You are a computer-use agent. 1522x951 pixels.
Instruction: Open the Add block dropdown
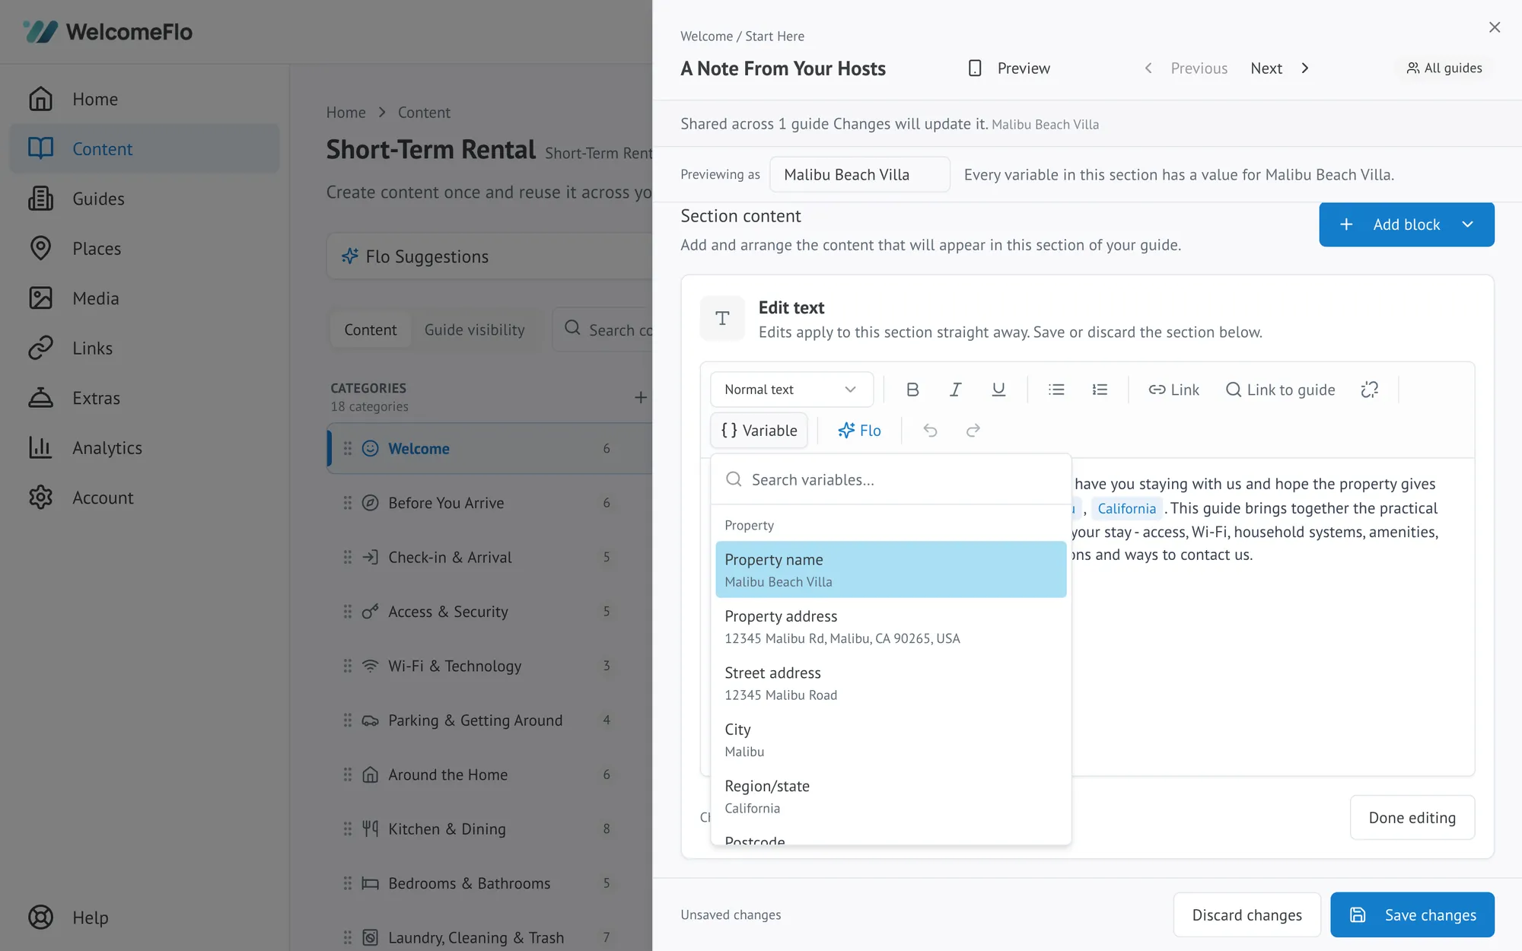(x=1406, y=224)
